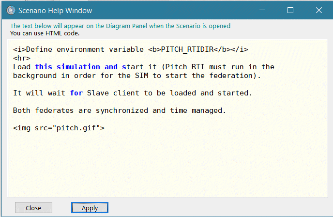Click the Apply button
The image size is (333, 217).
coord(90,208)
